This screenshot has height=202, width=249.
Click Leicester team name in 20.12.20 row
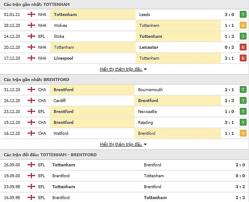(149, 47)
